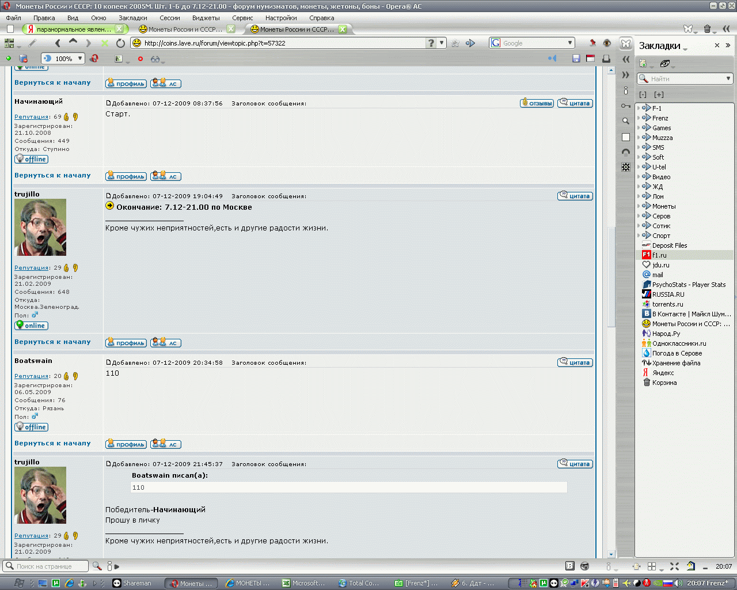Image resolution: width=737 pixels, height=590 pixels.
Task: Click the print icon in the toolbar
Action: pyautogui.click(x=606, y=58)
